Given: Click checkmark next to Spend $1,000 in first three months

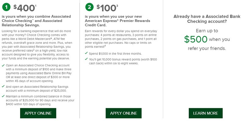Looking at the screenshot, I should tap(86, 53).
